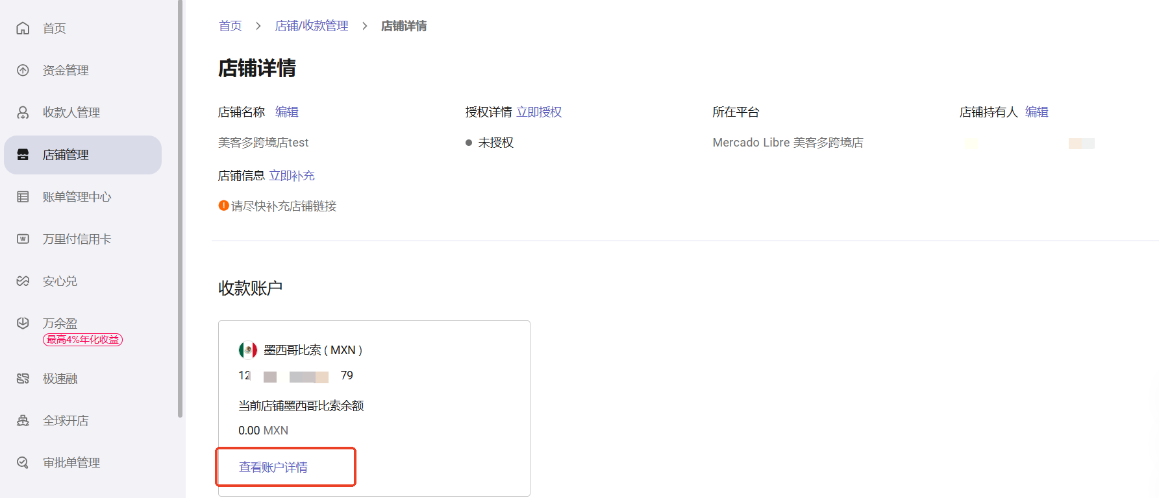
Task: Click the 安心兑 exchange icon
Action: (x=23, y=281)
